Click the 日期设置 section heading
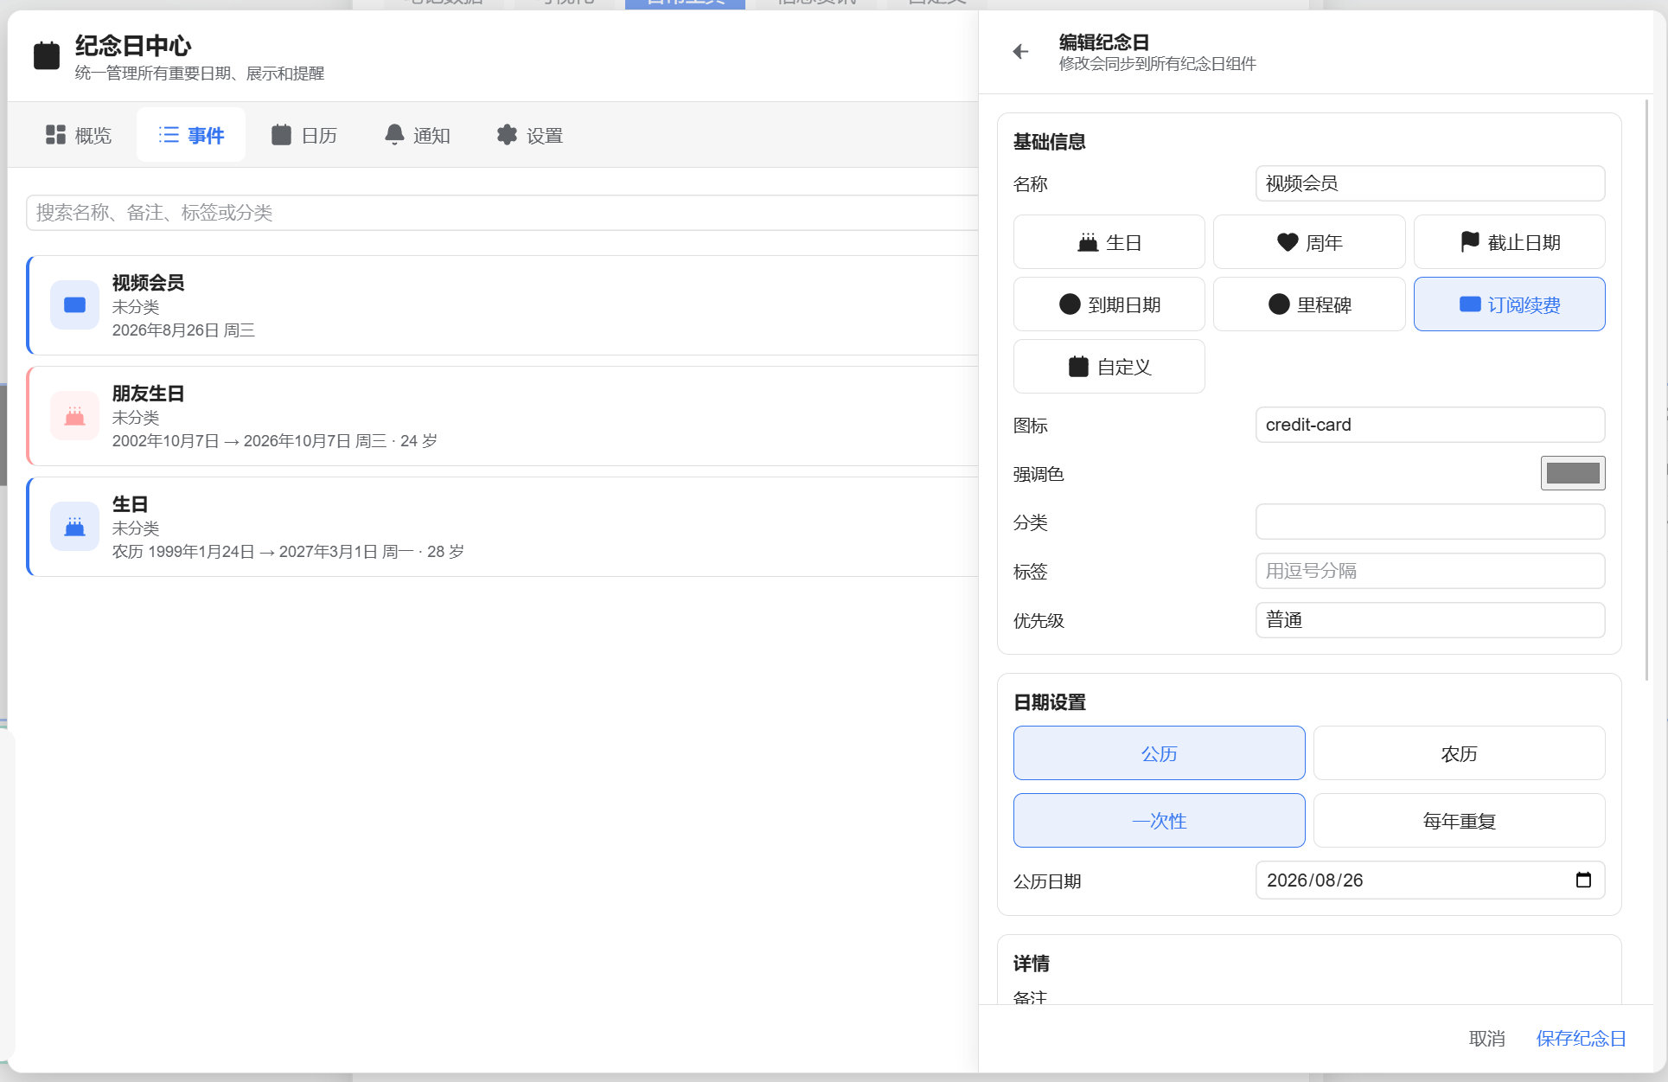The image size is (1668, 1082). click(x=1050, y=702)
